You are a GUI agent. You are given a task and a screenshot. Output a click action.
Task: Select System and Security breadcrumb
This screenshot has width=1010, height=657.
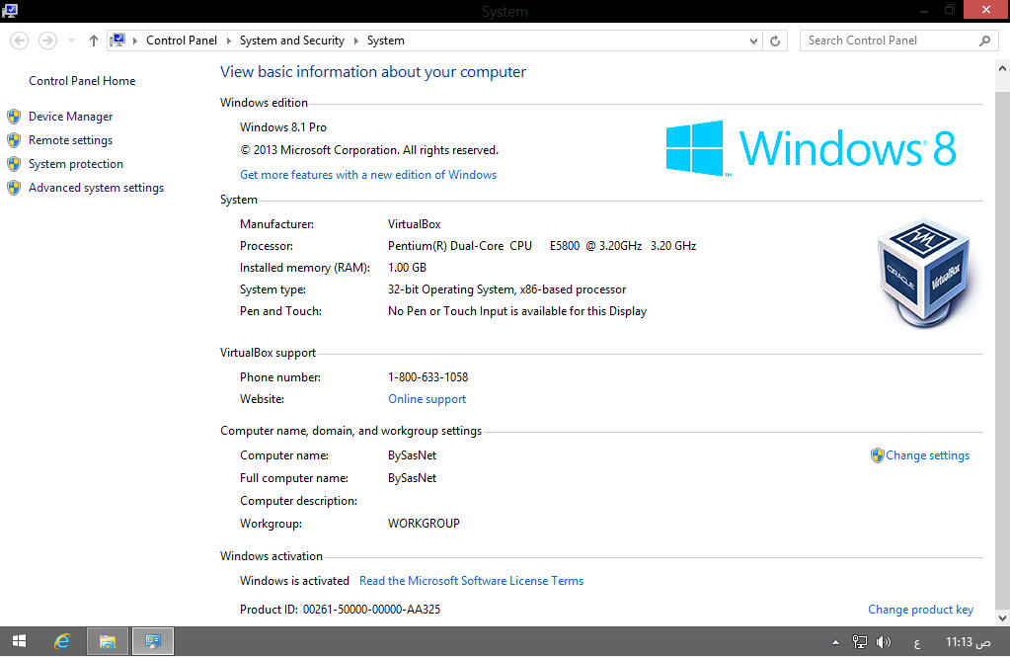point(292,41)
